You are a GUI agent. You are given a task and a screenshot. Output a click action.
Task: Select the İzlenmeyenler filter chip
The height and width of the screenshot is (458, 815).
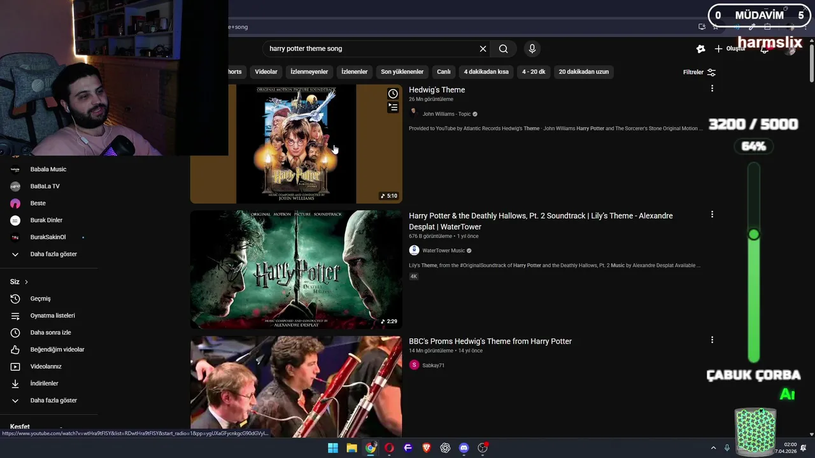(x=309, y=72)
